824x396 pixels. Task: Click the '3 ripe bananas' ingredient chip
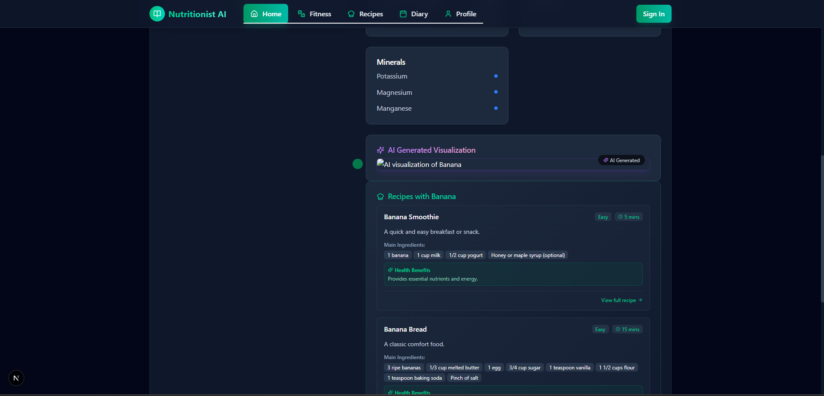404,368
